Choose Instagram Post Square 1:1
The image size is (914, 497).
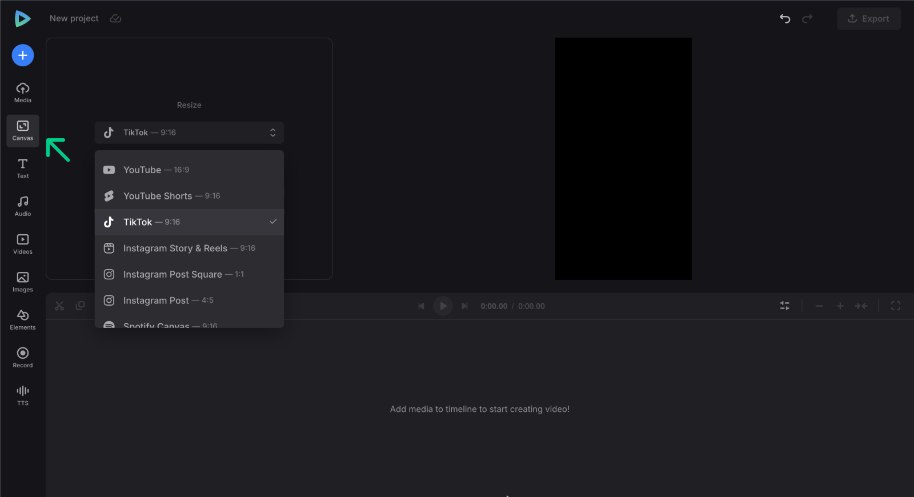pos(189,274)
